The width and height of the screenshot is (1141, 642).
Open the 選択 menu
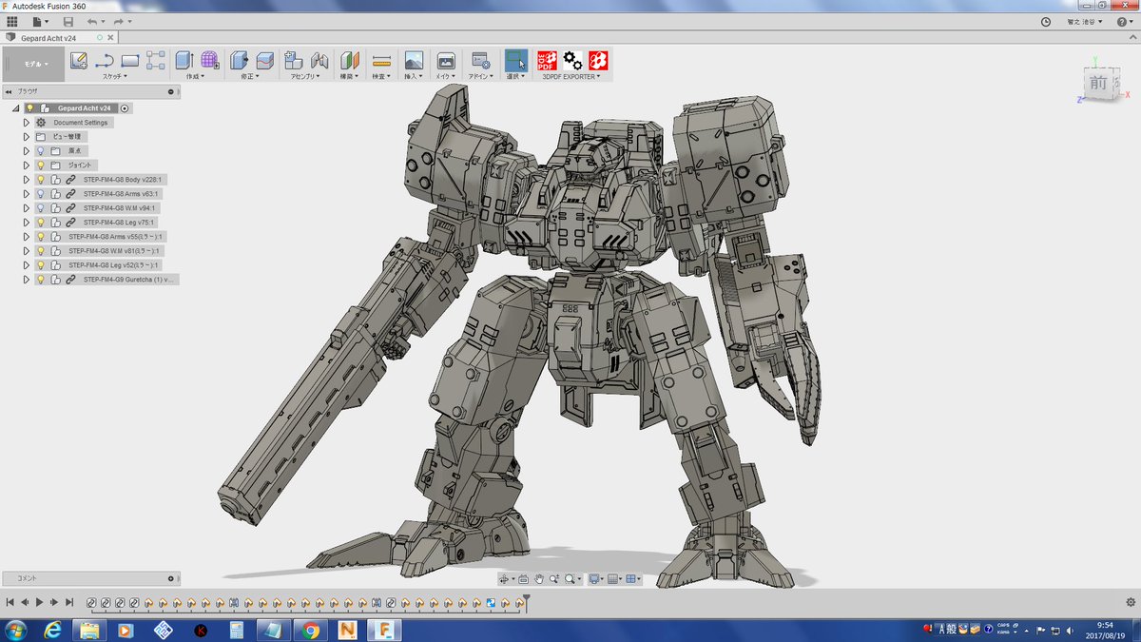tap(516, 76)
